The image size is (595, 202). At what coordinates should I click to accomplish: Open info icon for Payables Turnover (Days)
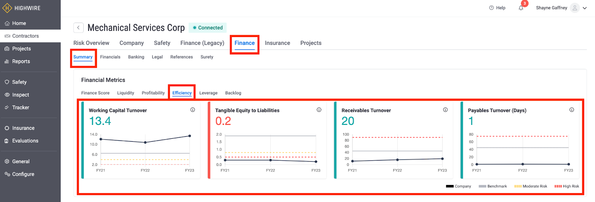pos(572,110)
